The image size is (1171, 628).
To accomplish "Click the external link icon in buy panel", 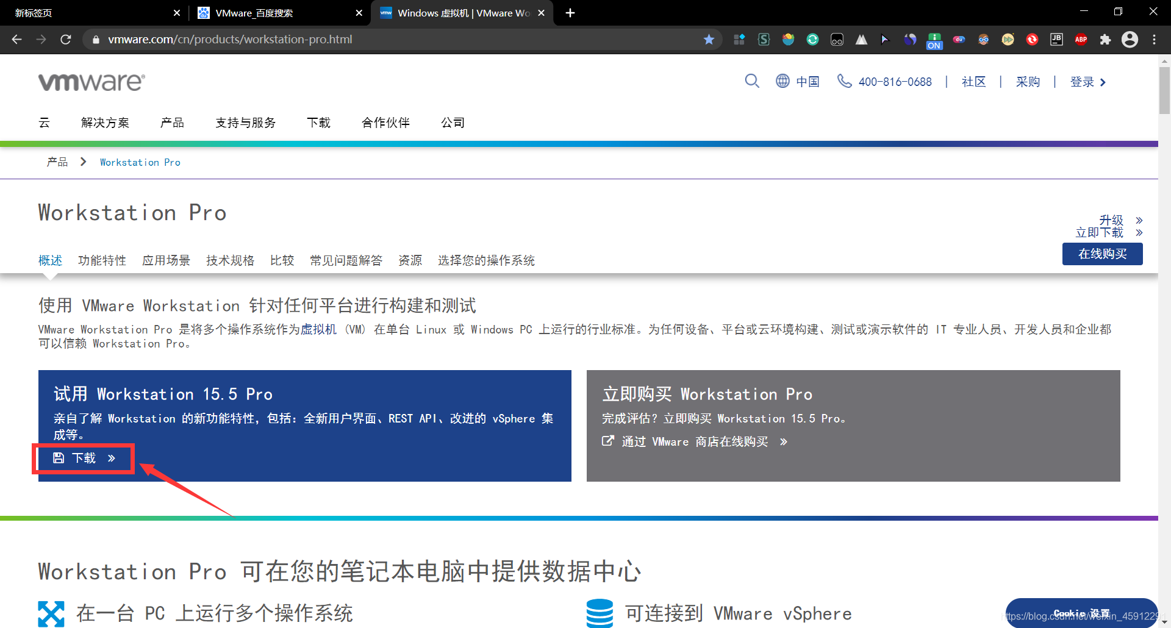I will click(x=607, y=441).
